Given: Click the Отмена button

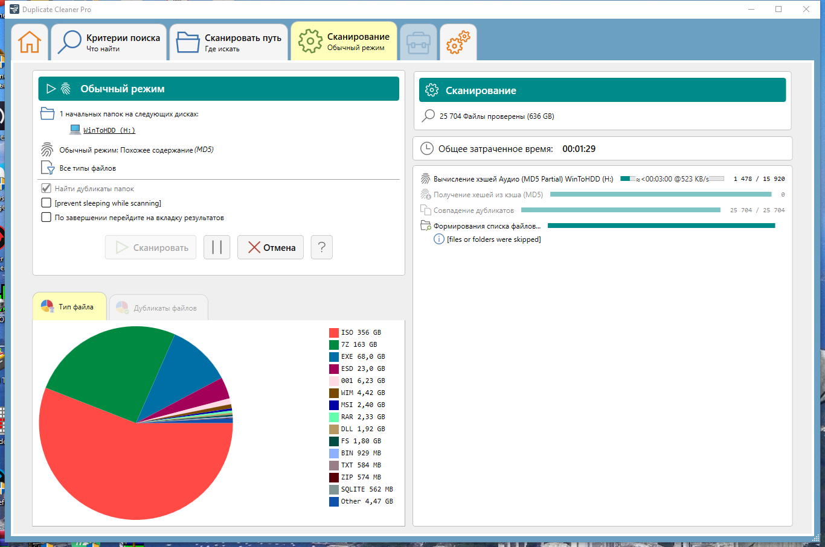Looking at the screenshot, I should [271, 247].
